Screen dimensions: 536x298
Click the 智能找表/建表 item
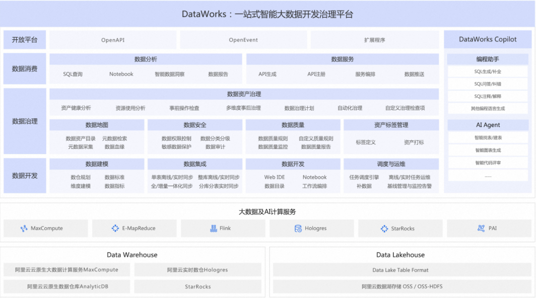[488, 138]
